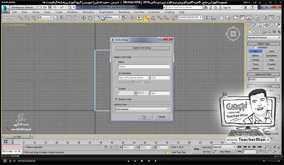Toggle Set Key animation mode
The width and height of the screenshot is (284, 165).
point(207,152)
